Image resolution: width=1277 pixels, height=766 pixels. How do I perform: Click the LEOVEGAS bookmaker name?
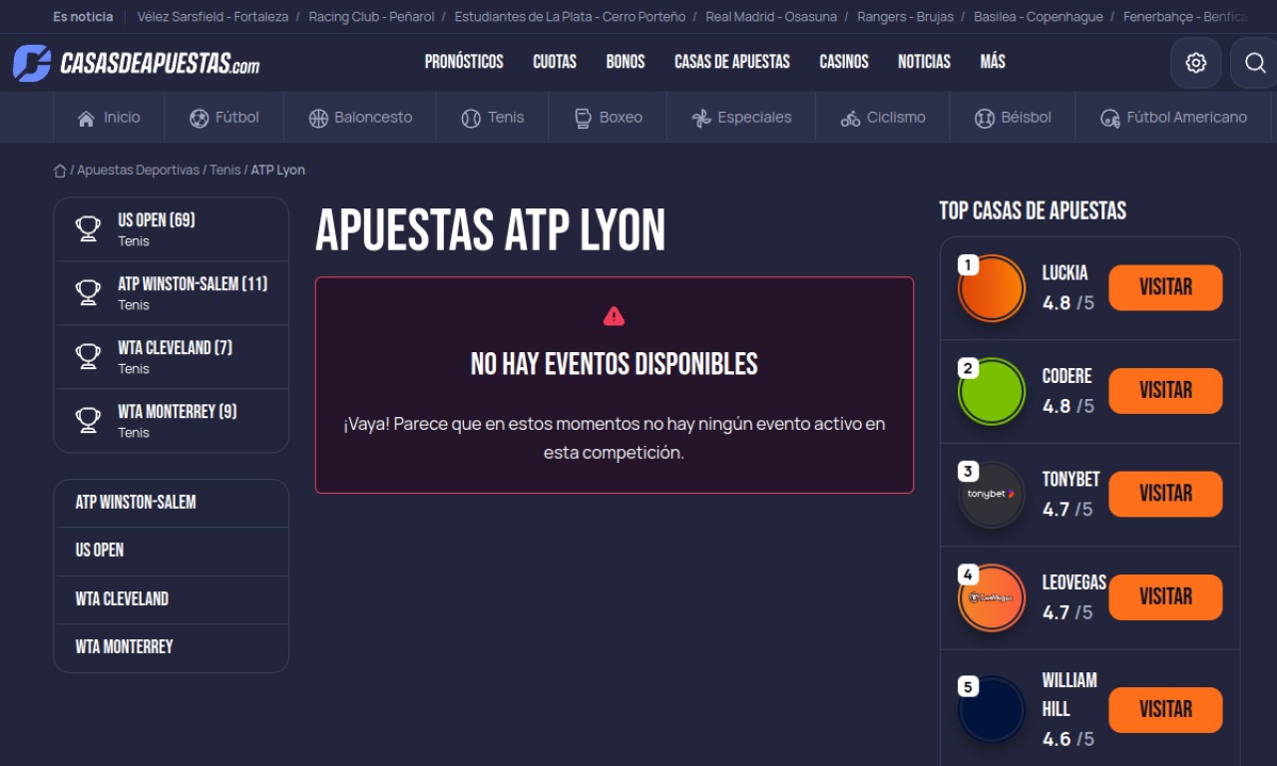[1074, 582]
